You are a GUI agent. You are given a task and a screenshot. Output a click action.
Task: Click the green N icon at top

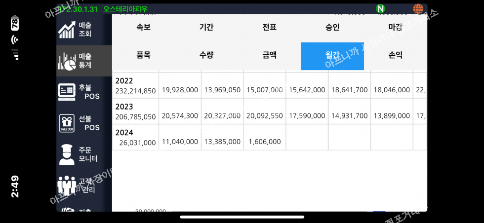point(380,8)
